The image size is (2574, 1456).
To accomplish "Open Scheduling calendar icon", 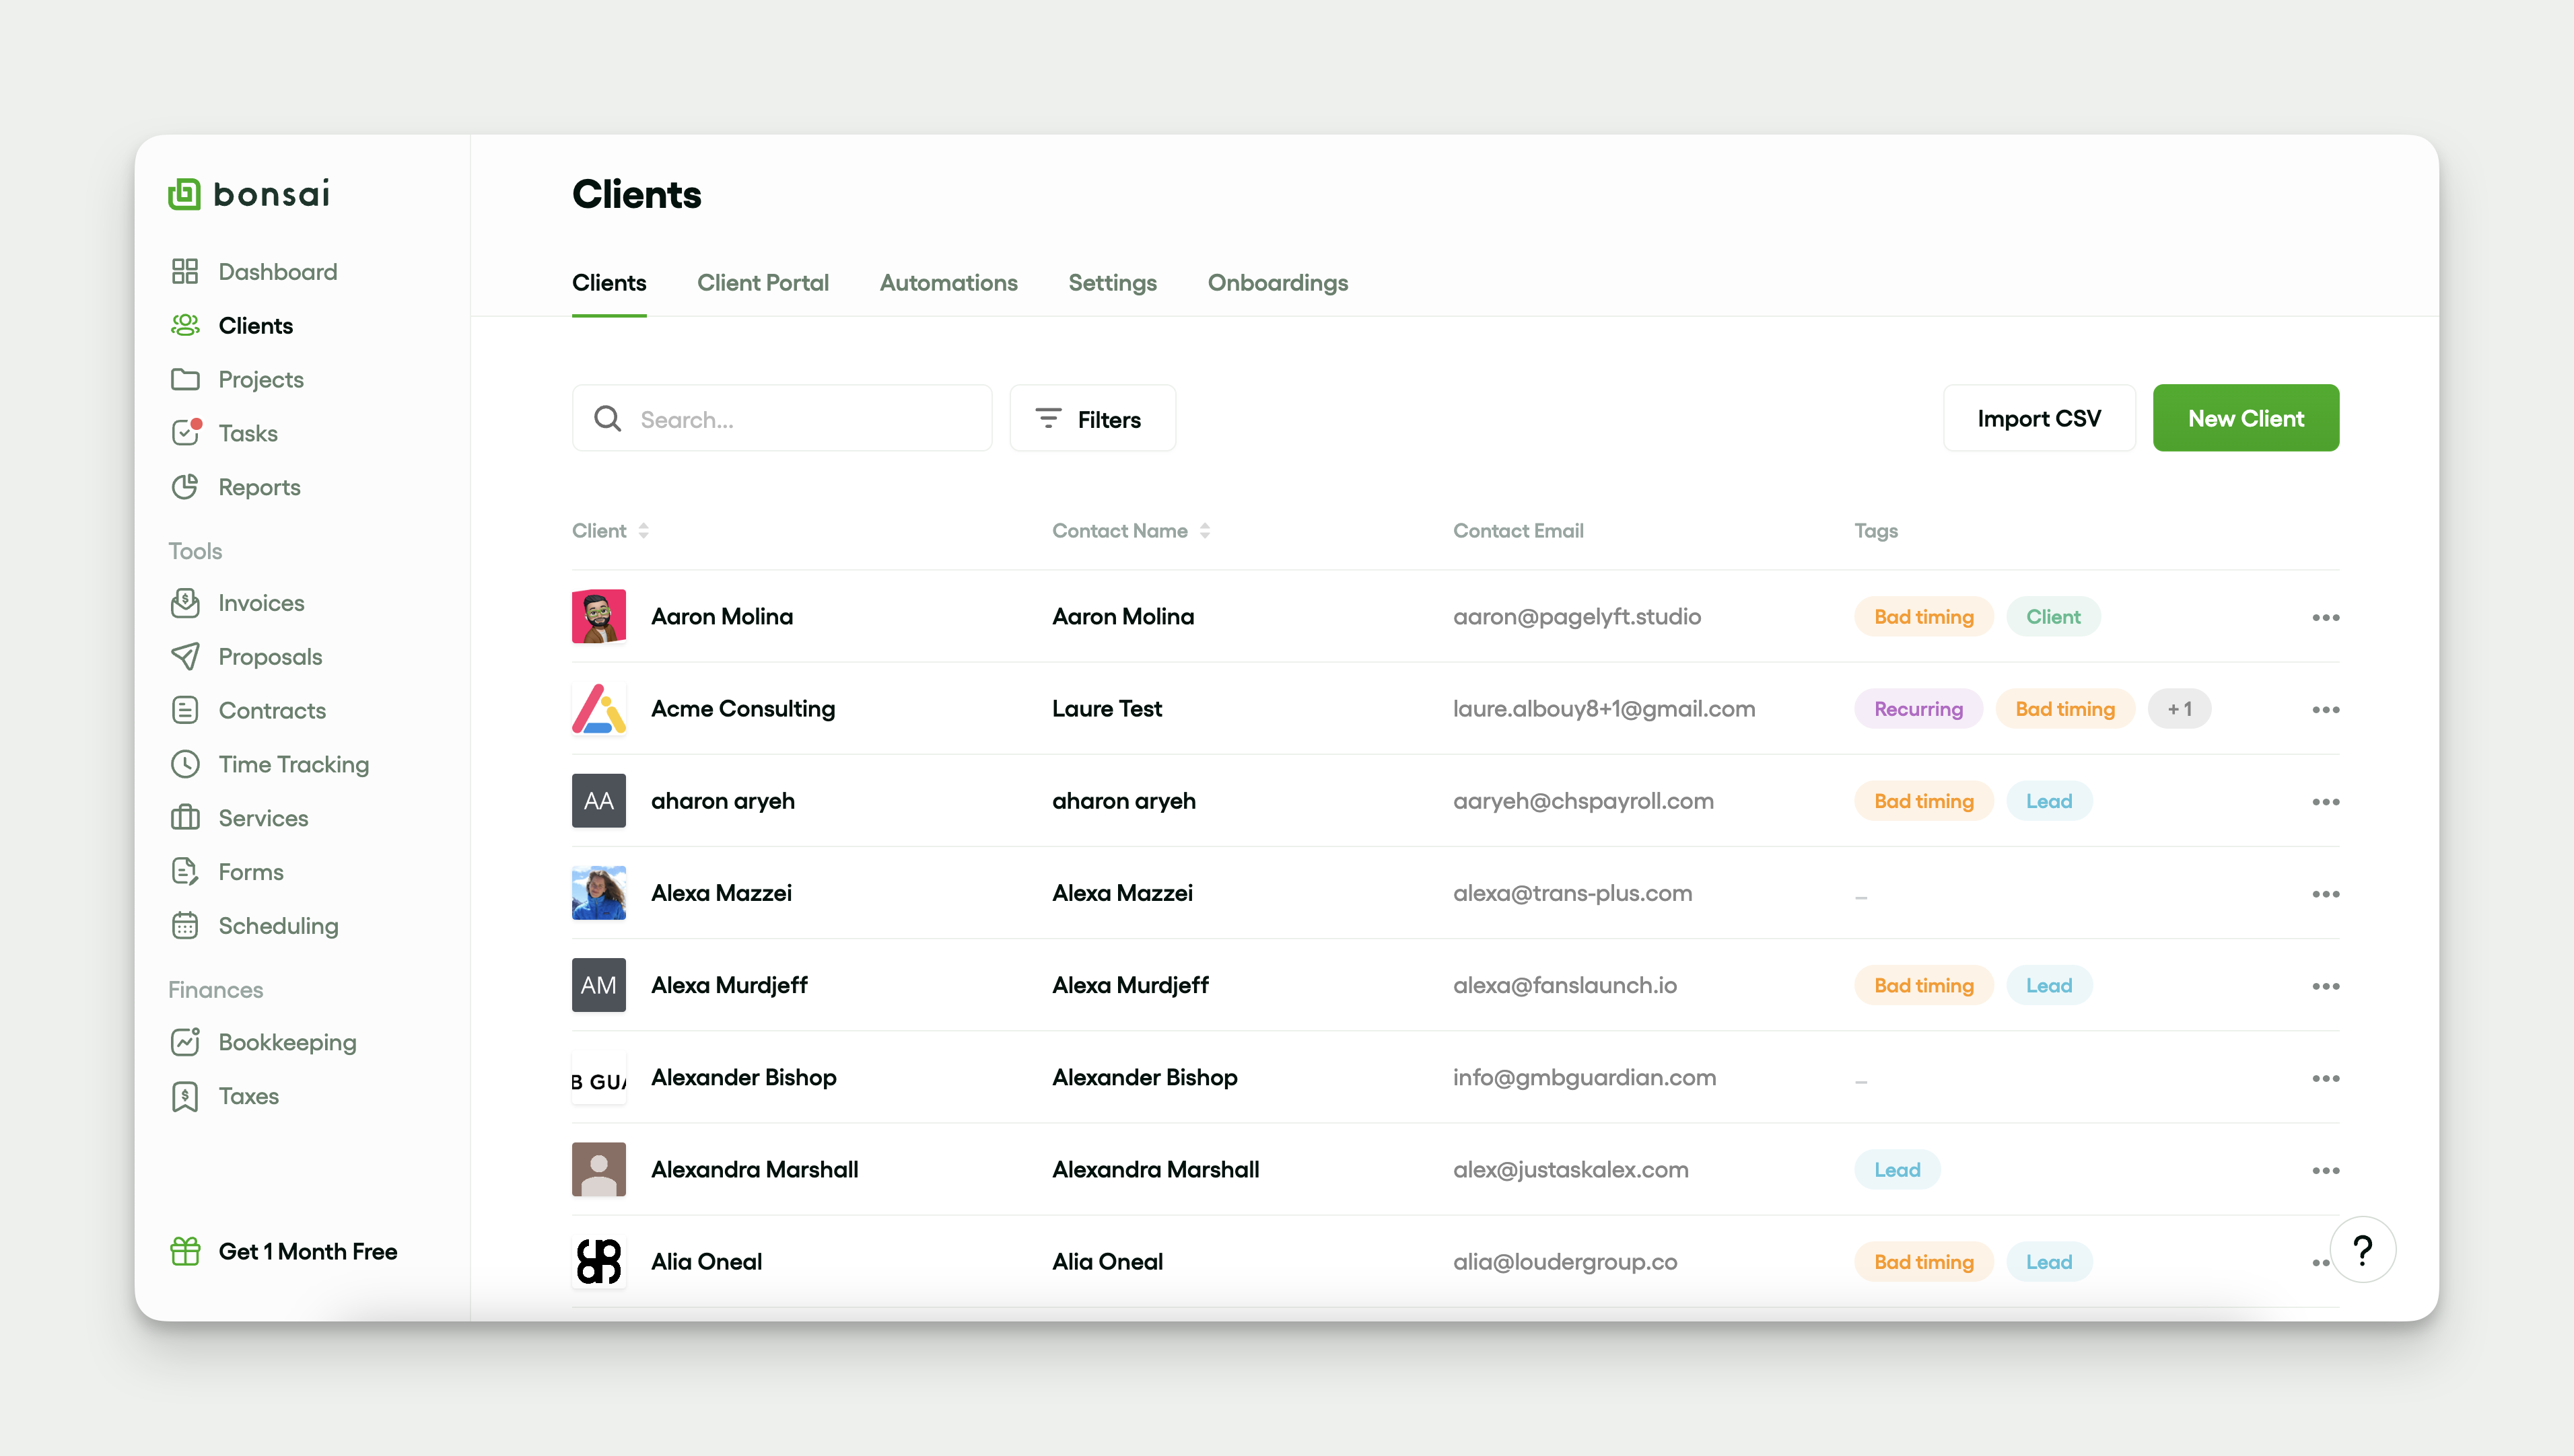I will click(x=185, y=925).
